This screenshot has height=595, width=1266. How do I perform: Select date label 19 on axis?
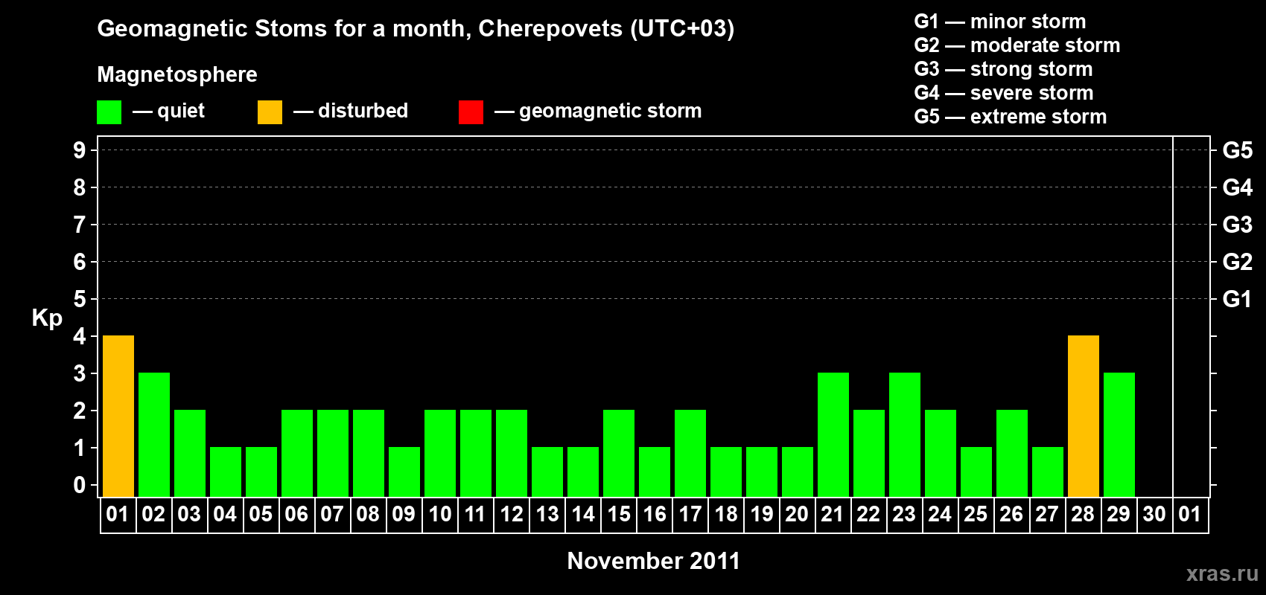762,515
